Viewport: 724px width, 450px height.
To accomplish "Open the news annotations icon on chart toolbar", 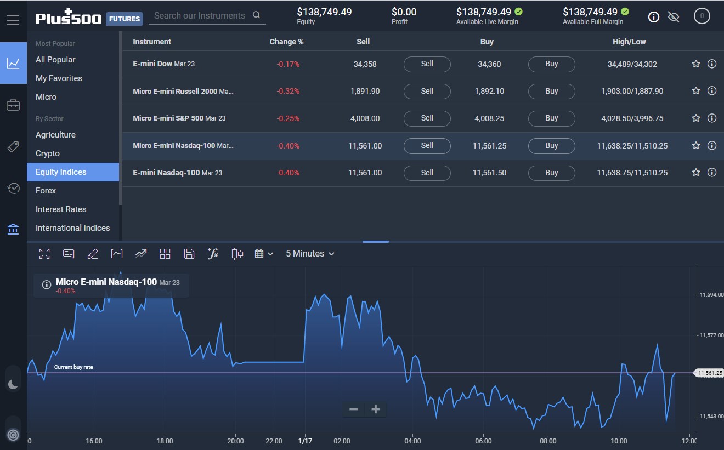I will click(x=69, y=253).
